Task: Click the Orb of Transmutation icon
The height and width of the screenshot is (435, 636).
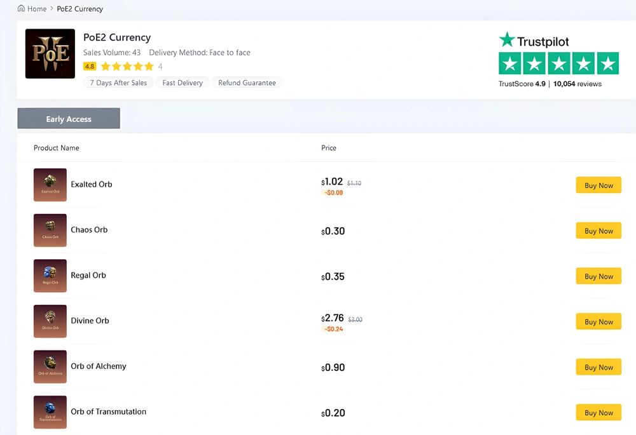Action: pyautogui.click(x=50, y=412)
